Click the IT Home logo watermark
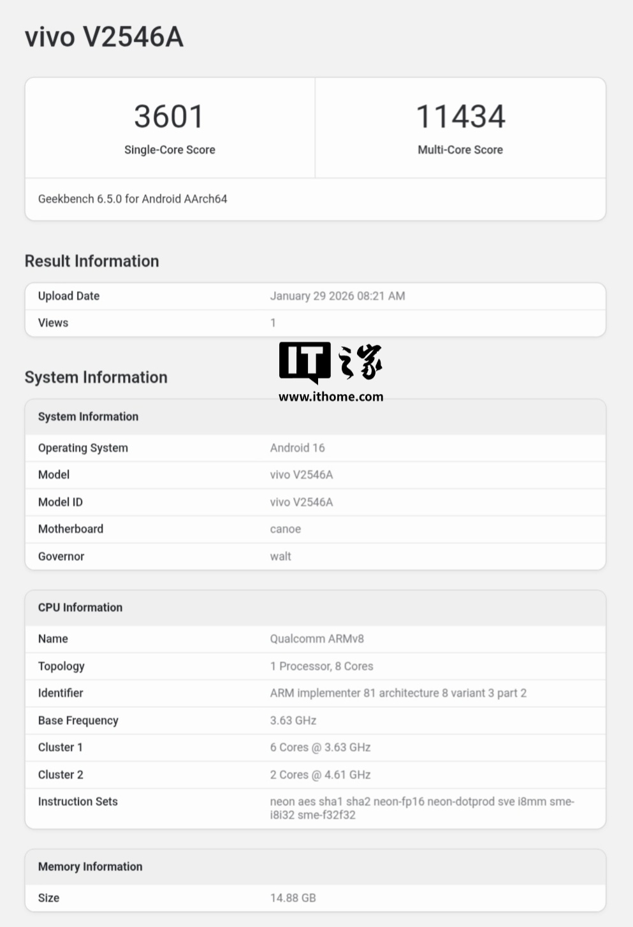 (x=330, y=362)
